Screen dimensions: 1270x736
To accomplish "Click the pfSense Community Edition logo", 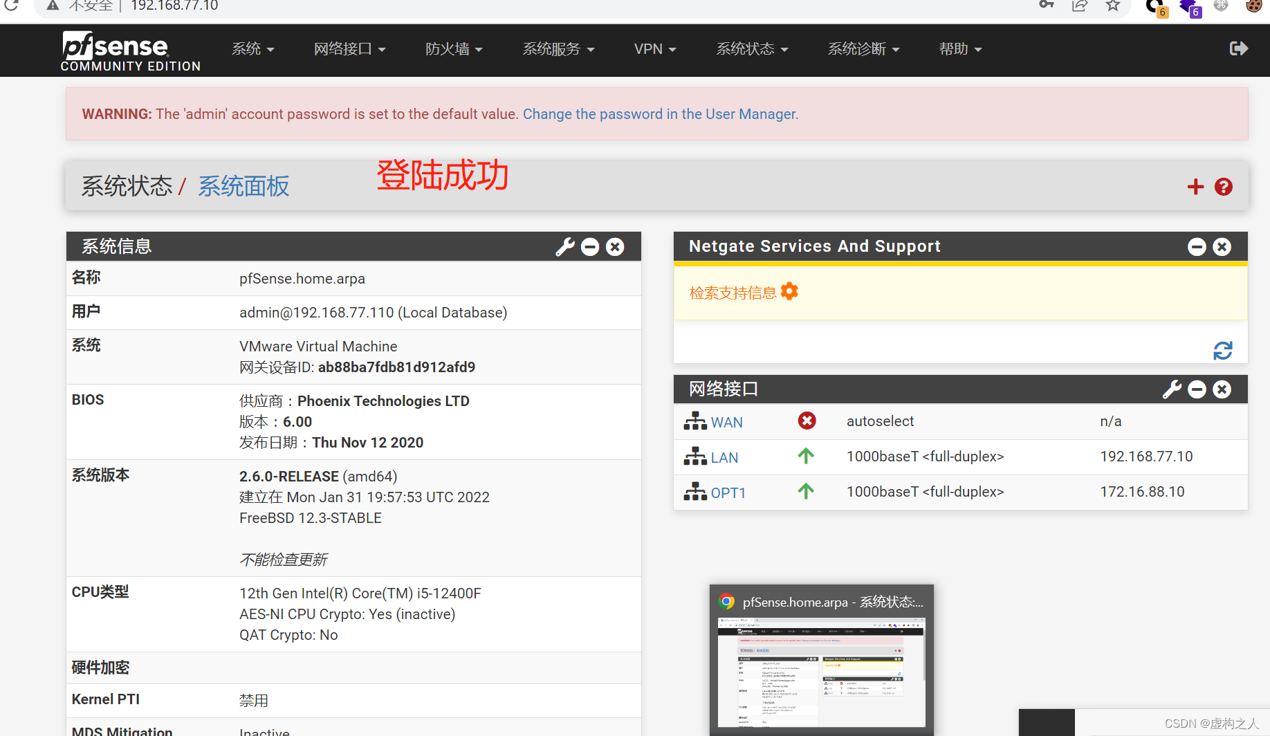I will 131,51.
